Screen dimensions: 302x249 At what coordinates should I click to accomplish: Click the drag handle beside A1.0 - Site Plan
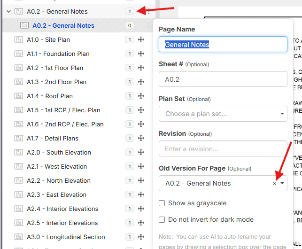tap(140, 40)
